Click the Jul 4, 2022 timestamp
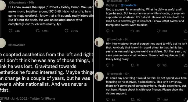188x102 pixels. tap(19, 99)
